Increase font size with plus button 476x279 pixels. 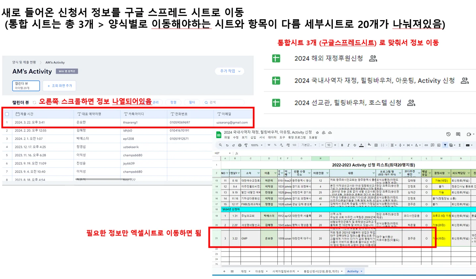coord(335,145)
